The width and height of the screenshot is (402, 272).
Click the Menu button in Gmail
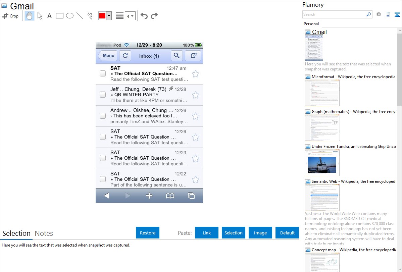(x=108, y=56)
